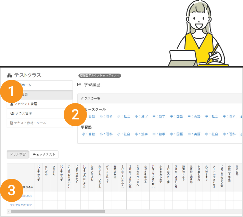Open 小：算数 under 学習塾
This screenshot has width=243, height=217.
[88, 134]
